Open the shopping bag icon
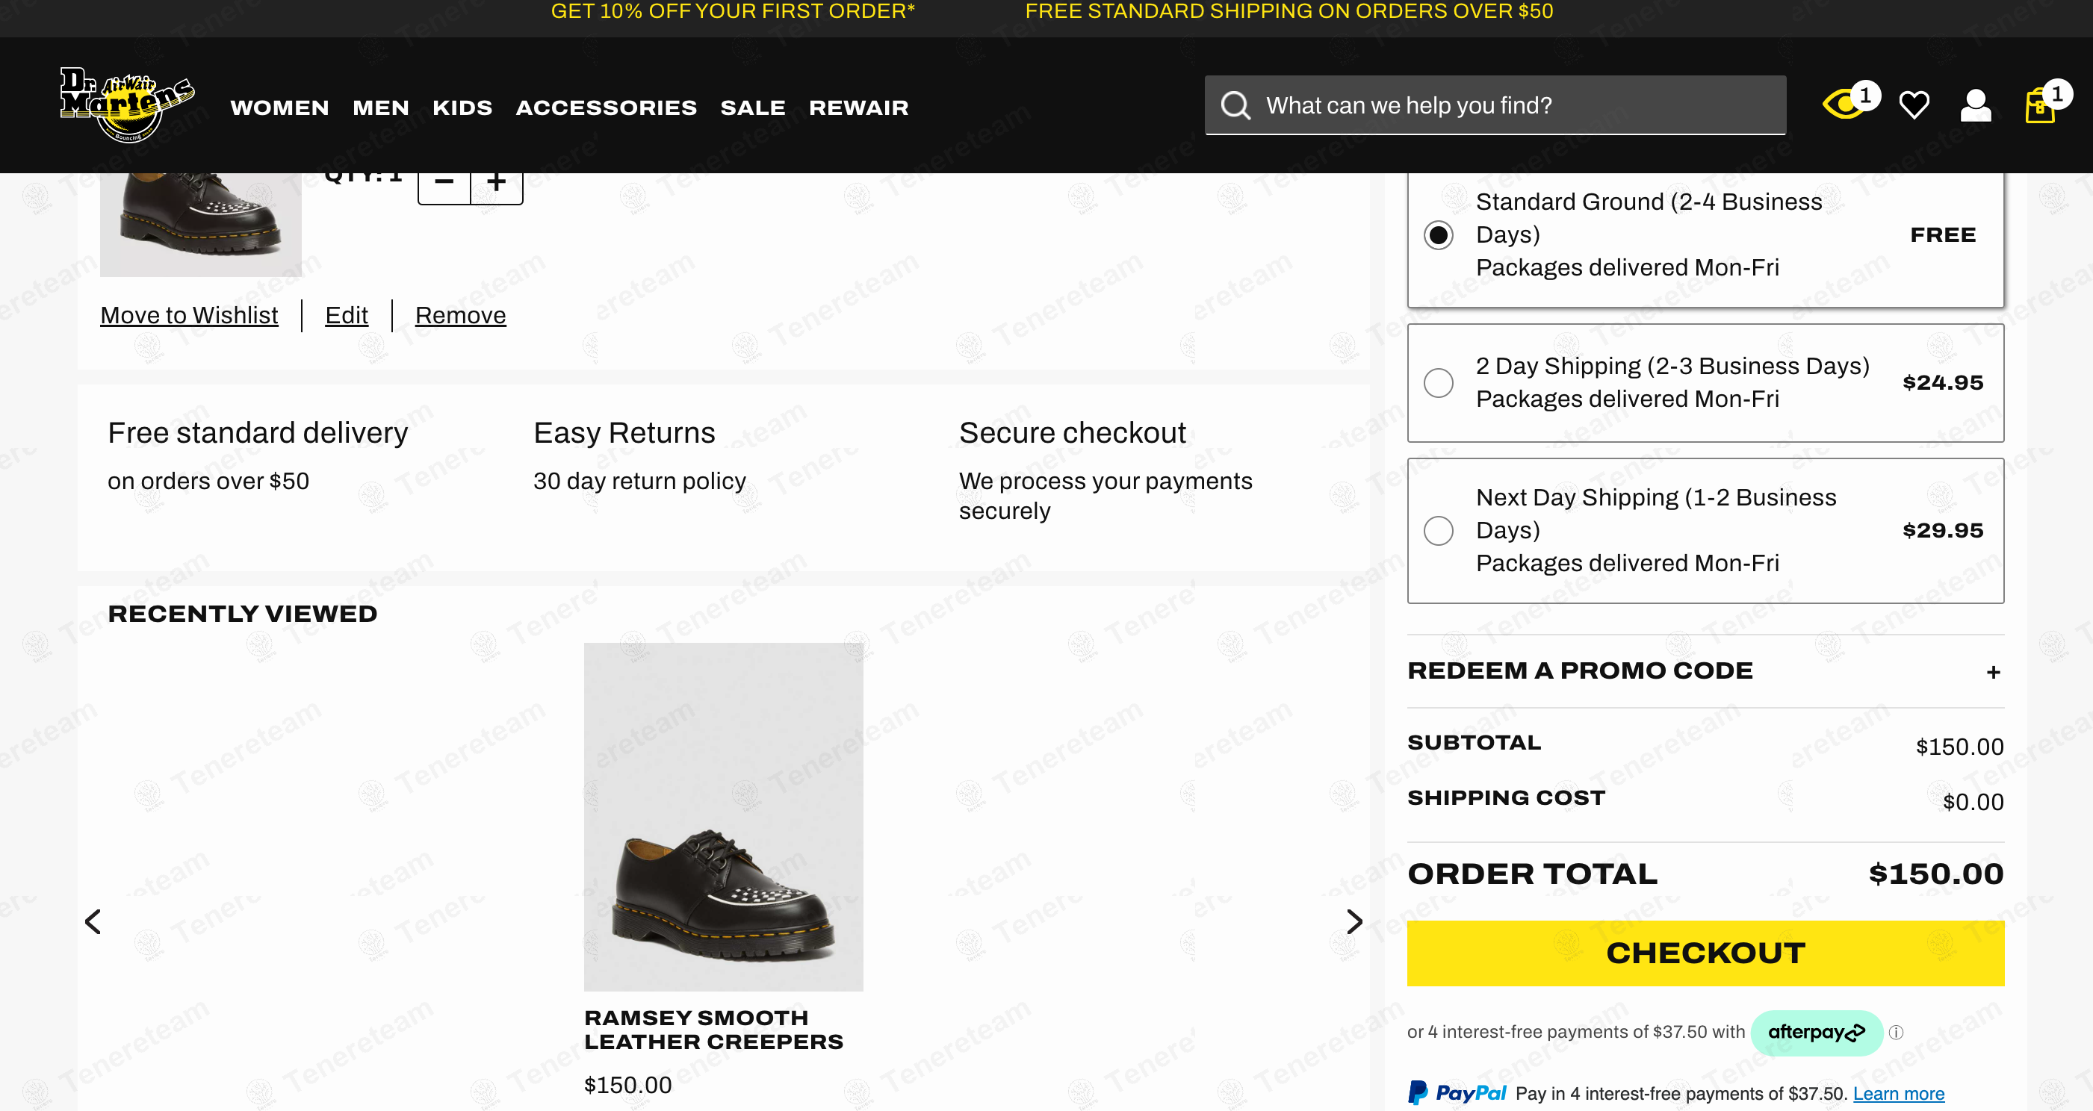 (x=2039, y=106)
